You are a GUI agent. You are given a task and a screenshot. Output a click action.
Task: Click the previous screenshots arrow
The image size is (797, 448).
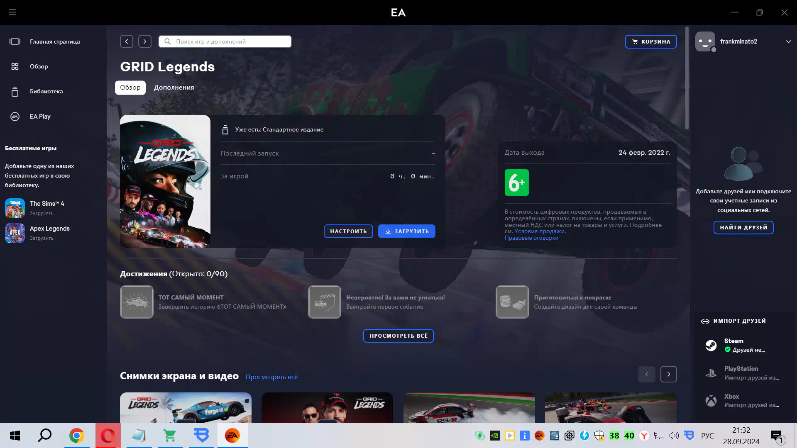pos(647,374)
